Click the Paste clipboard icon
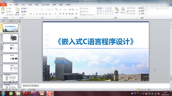 3,9
